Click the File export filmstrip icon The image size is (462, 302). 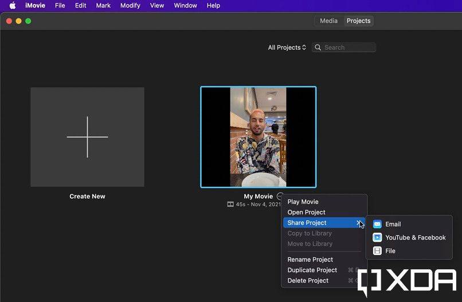tap(377, 251)
